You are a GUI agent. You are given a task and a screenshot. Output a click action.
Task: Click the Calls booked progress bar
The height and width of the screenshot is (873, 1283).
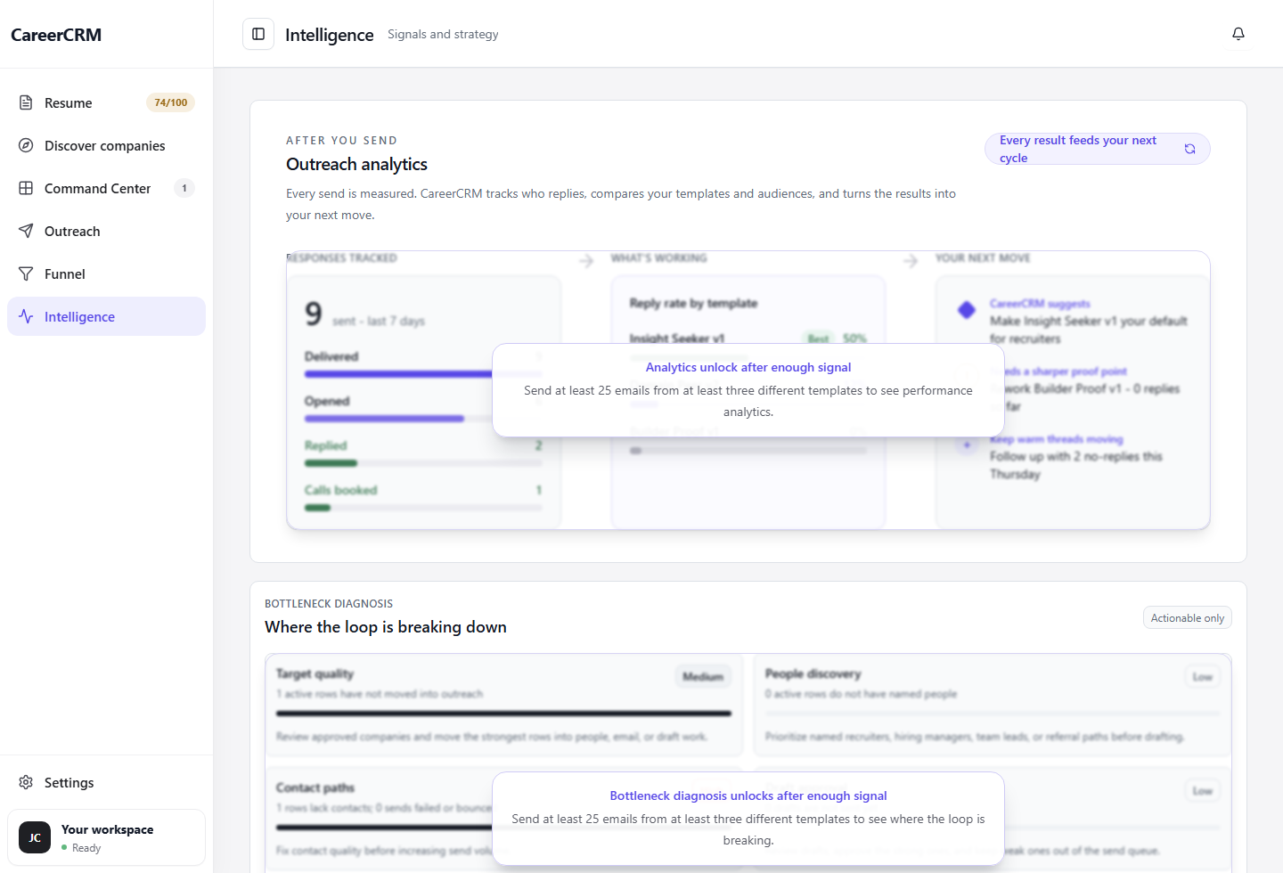(423, 508)
